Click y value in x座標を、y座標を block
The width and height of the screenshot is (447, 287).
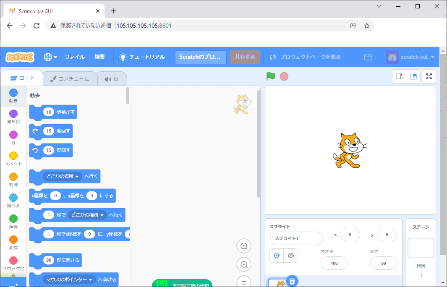point(91,196)
